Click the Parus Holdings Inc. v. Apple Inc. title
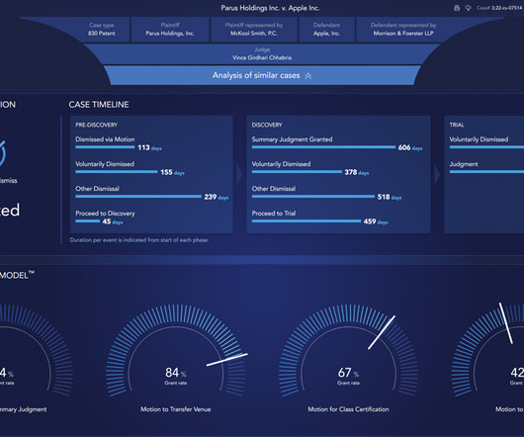 tap(270, 8)
